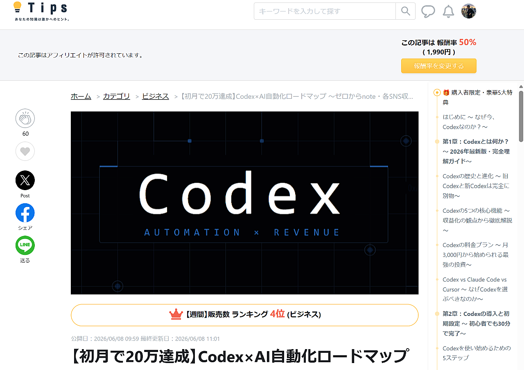Send the article via LINE
Viewport: 524px width, 370px height.
click(25, 245)
